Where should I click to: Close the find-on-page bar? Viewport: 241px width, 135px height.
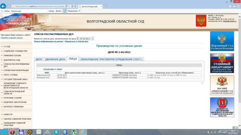coord(2,11)
